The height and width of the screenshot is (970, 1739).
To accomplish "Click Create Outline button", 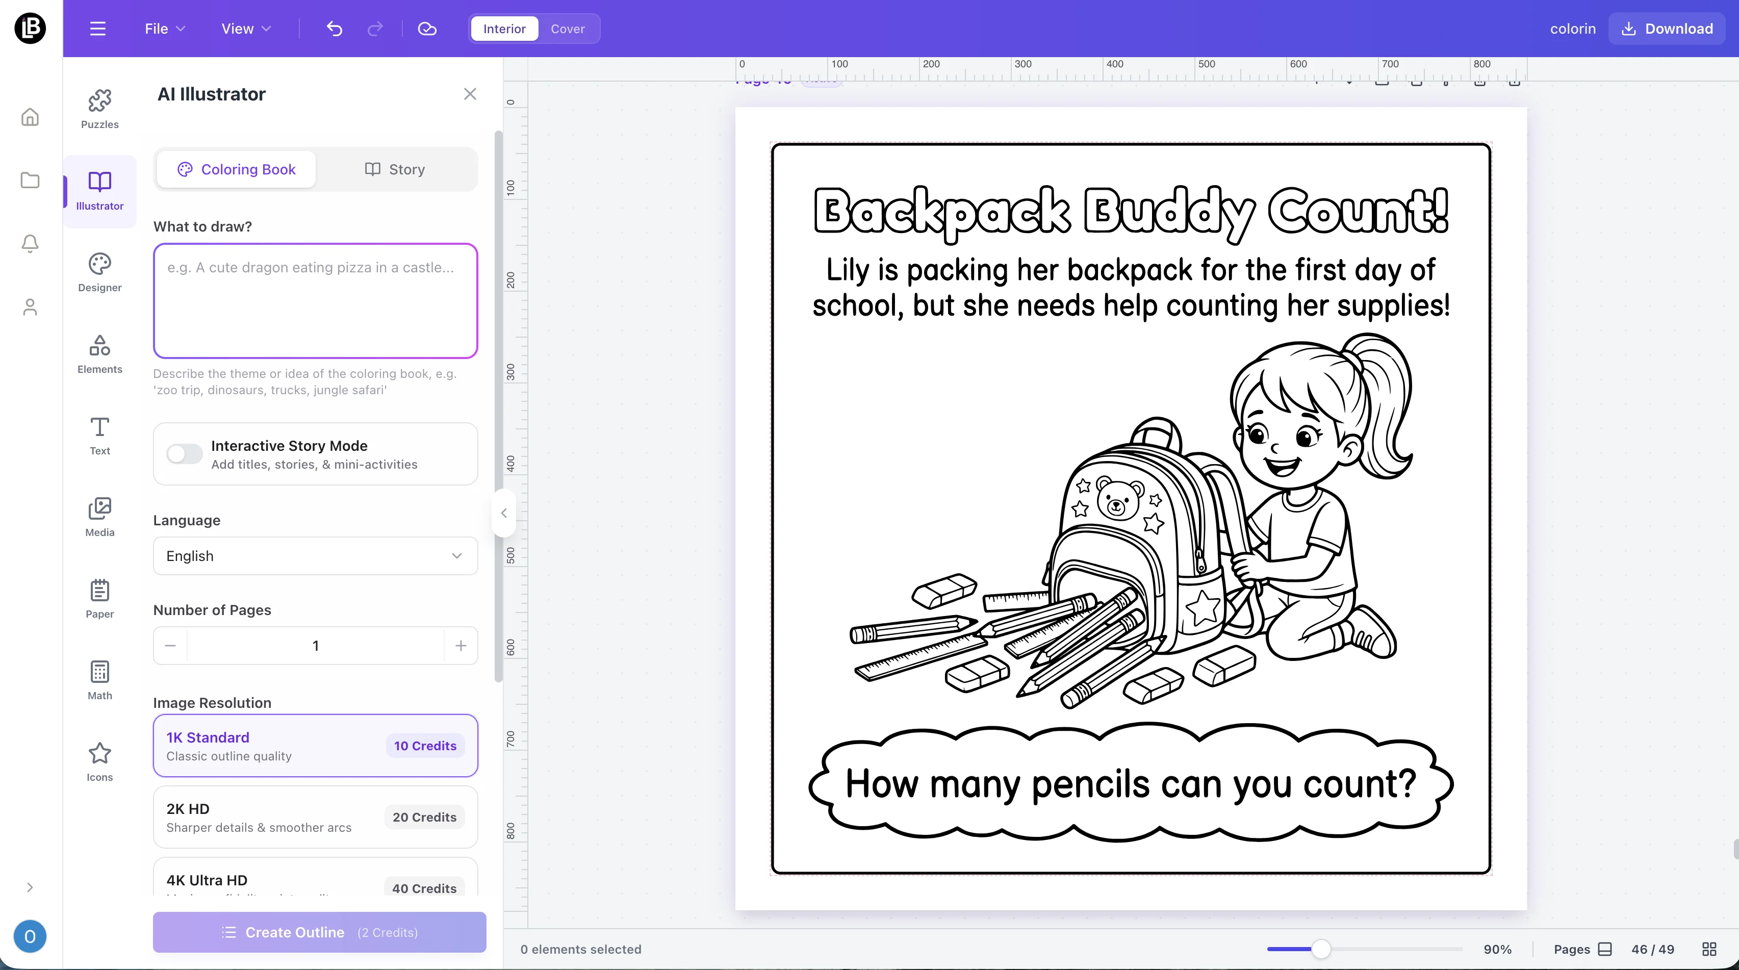I will pyautogui.click(x=319, y=932).
